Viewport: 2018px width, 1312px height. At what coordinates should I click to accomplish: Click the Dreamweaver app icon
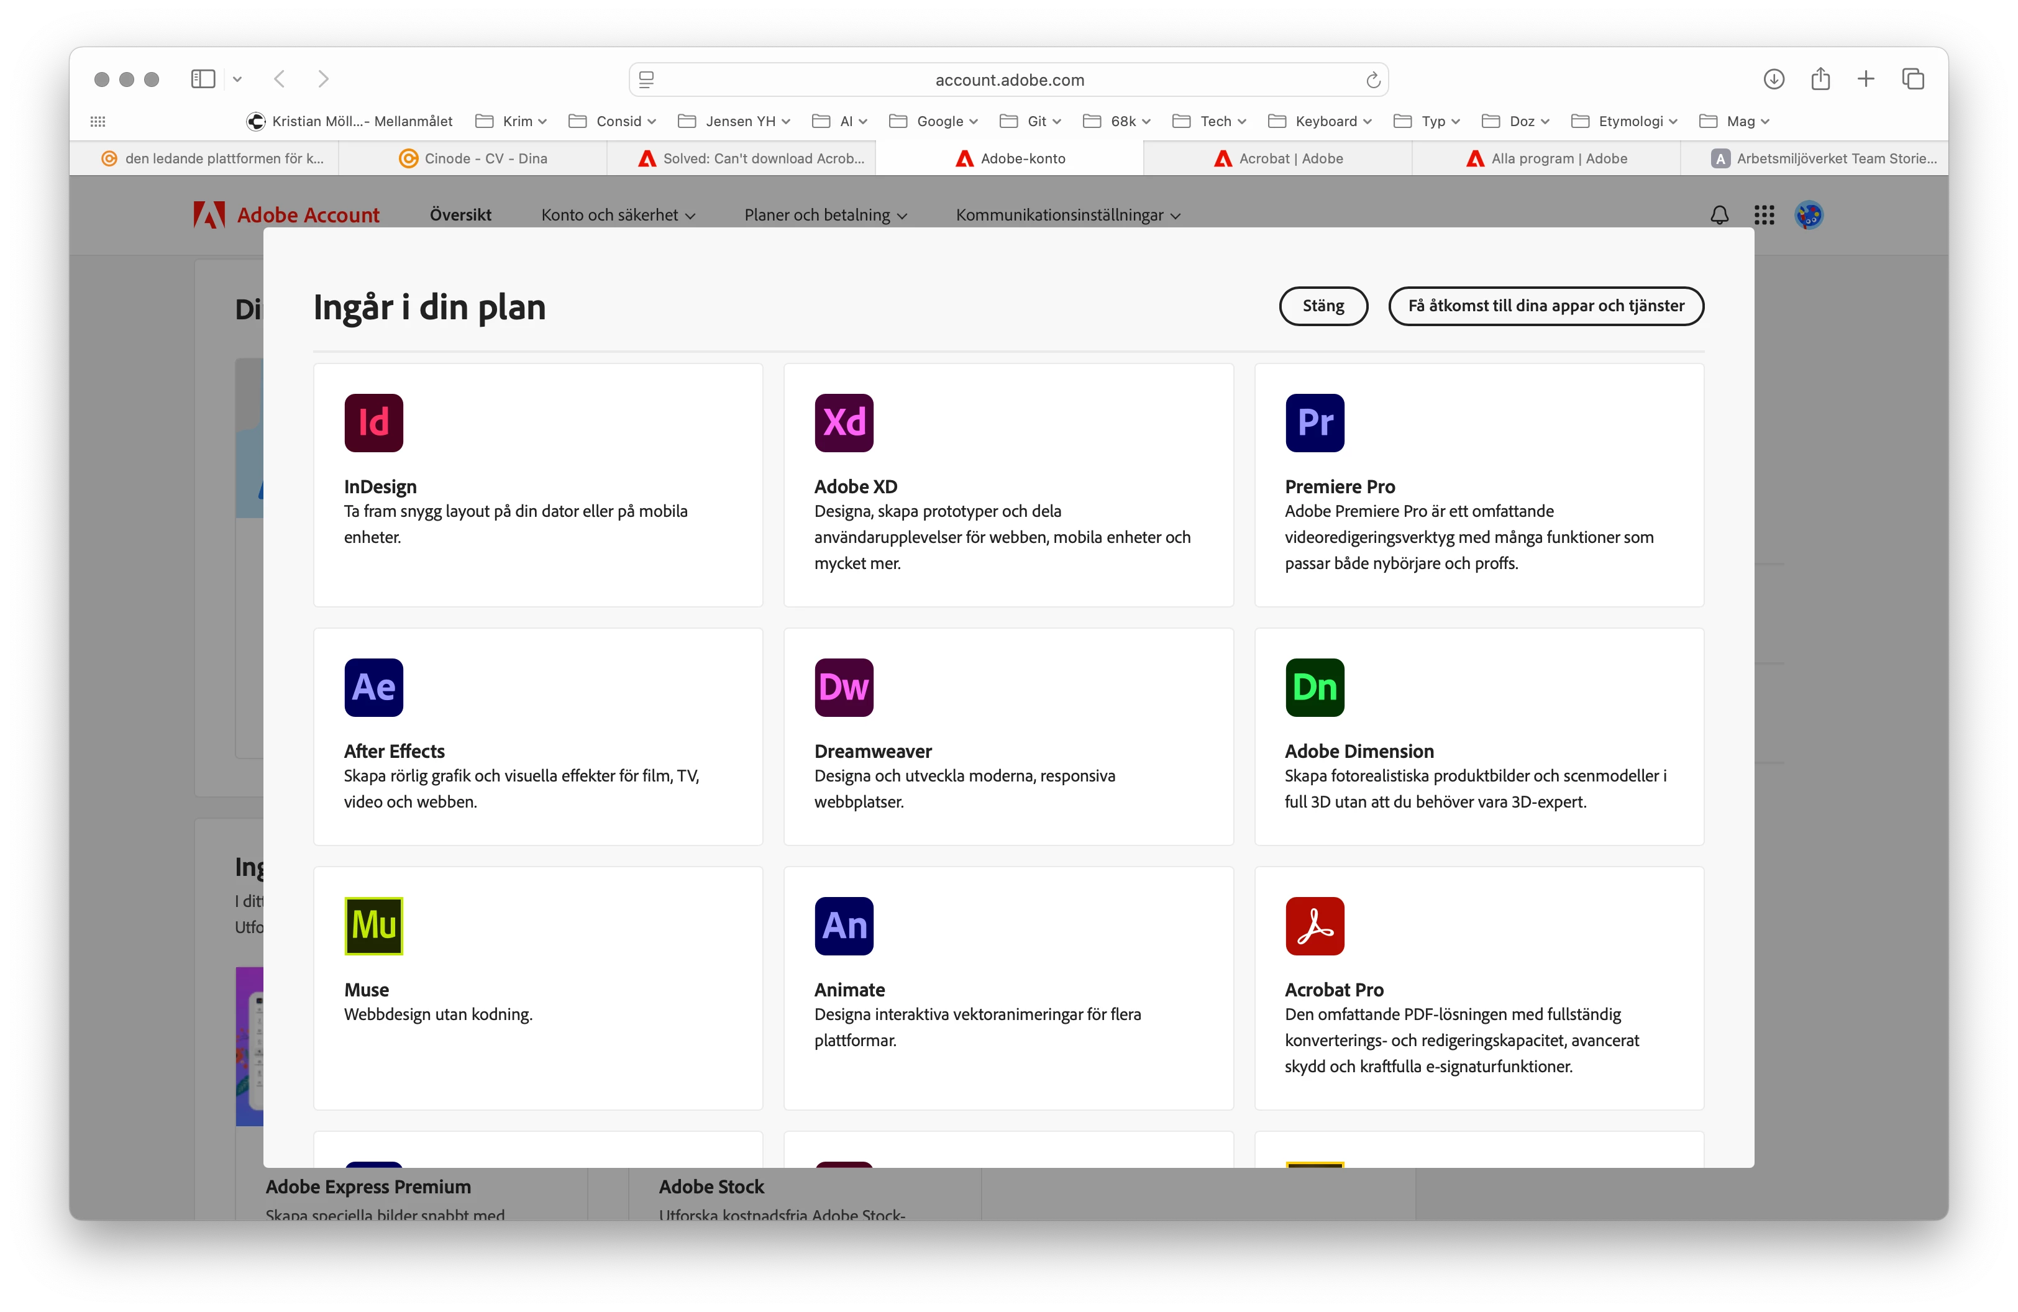click(843, 686)
